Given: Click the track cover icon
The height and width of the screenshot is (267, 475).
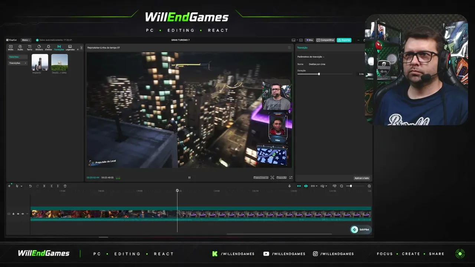Looking at the screenshot, I should tap(9, 214).
